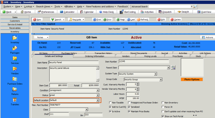Viewport: 215px width, 118px height.
Task: Click into the Man. Part Number field
Action: tap(74, 105)
